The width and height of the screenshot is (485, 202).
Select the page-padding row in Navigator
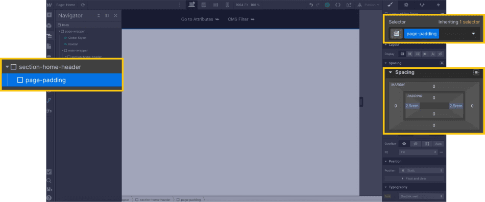pos(62,80)
